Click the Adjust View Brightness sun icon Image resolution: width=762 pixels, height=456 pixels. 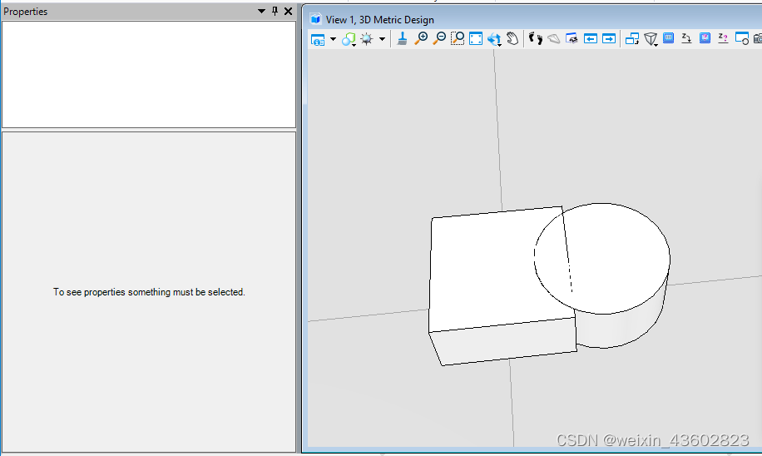click(367, 39)
